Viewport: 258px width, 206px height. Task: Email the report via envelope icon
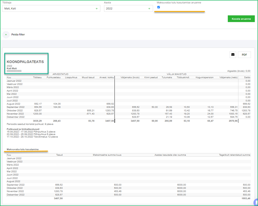tap(232, 55)
